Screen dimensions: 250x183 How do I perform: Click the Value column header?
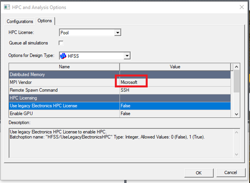[x=175, y=67]
